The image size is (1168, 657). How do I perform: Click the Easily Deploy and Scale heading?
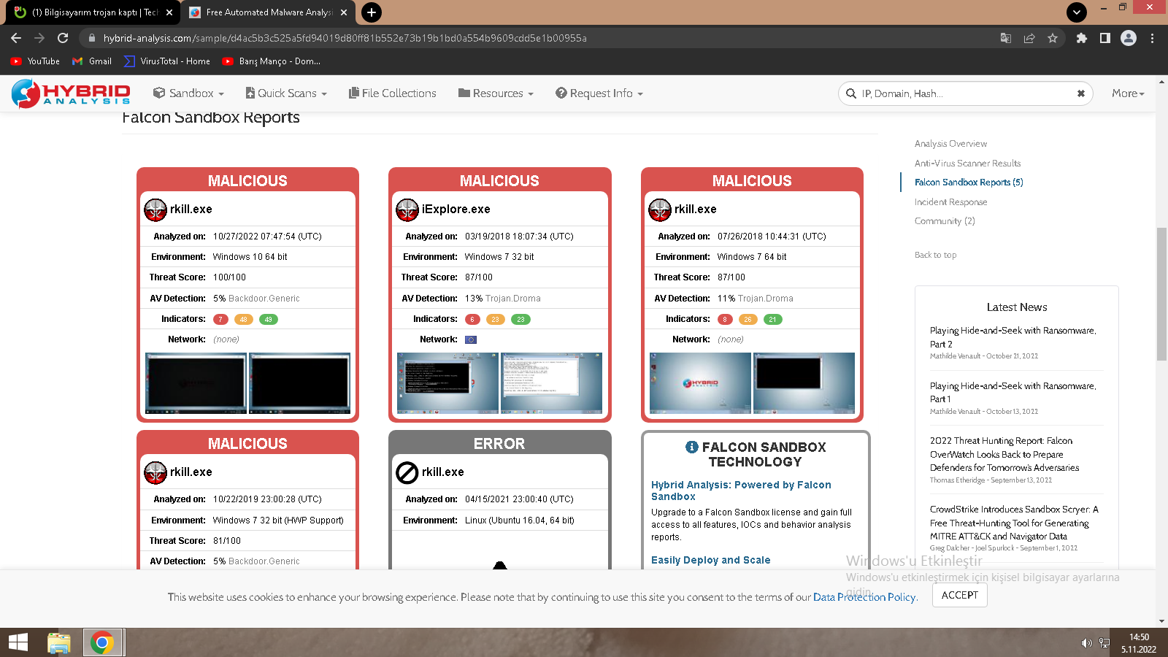click(x=710, y=560)
